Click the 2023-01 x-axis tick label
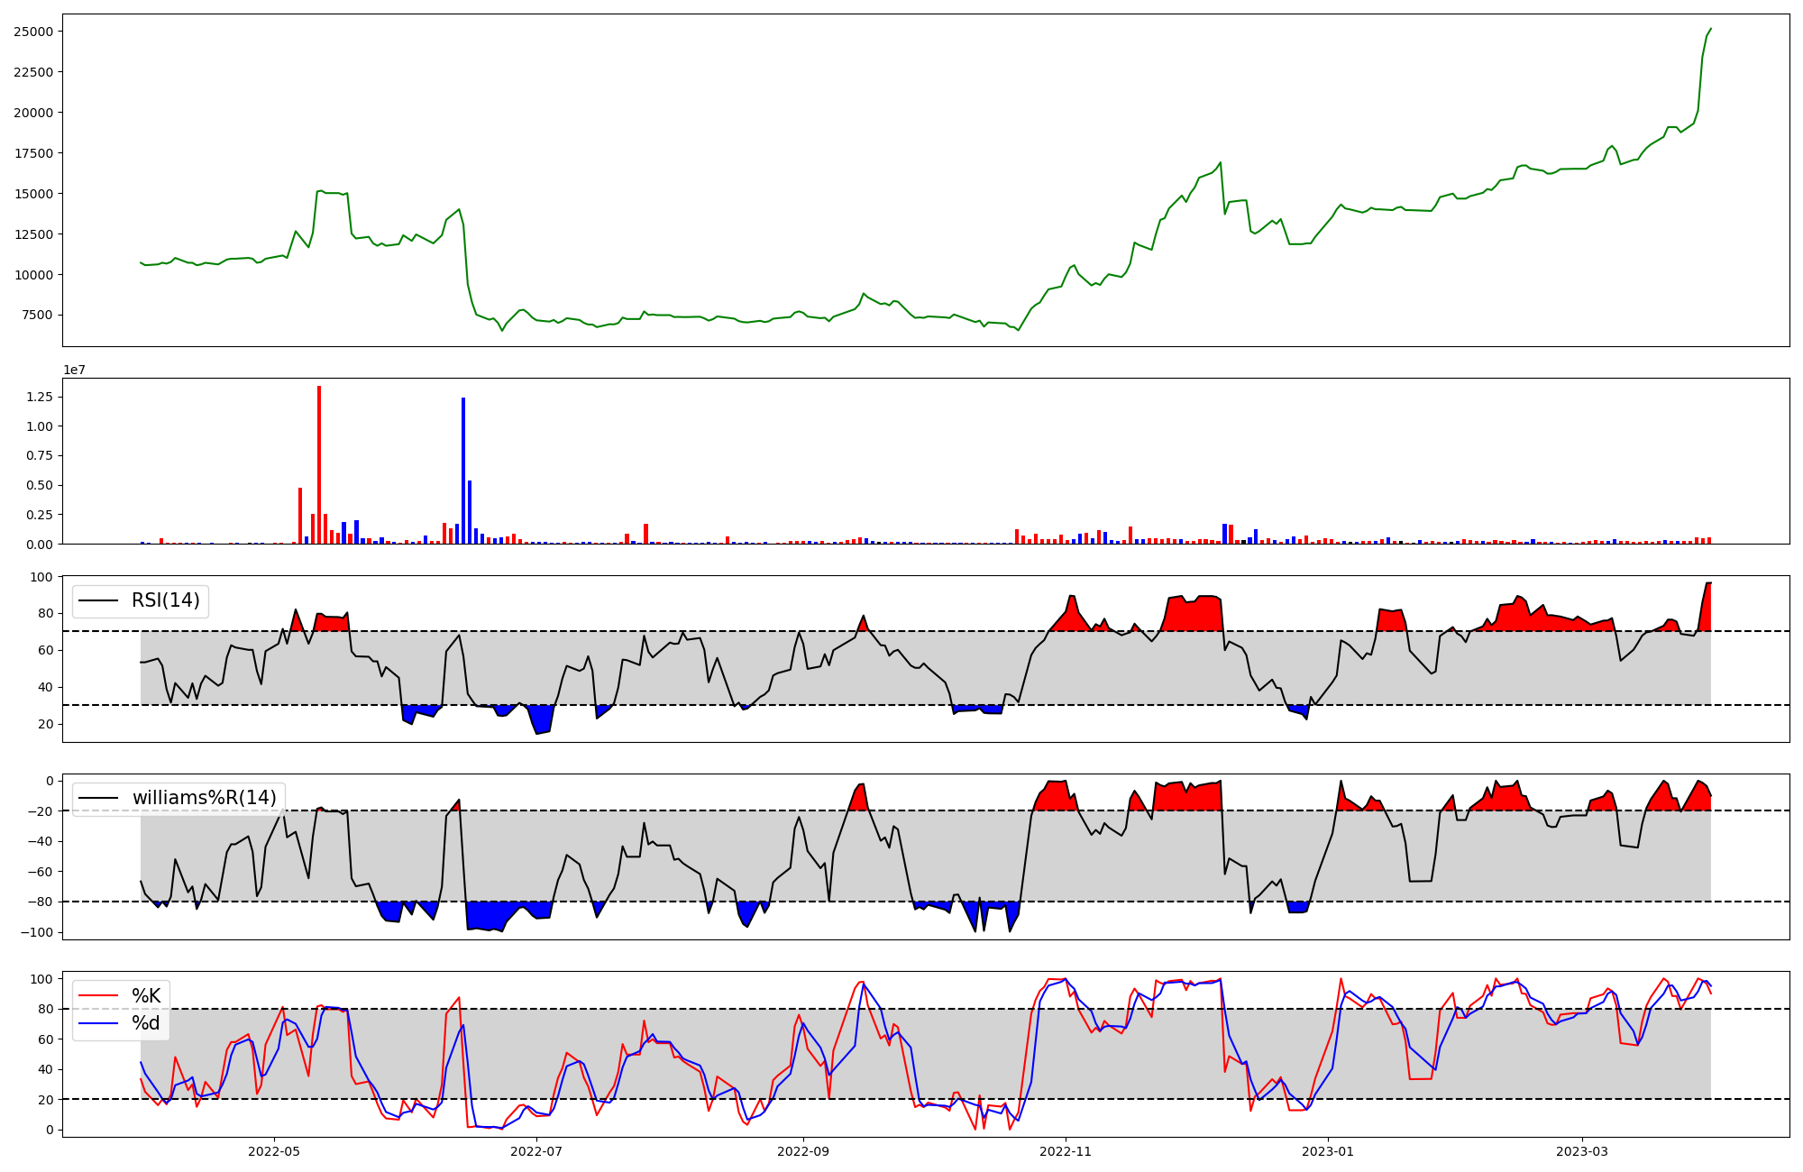The image size is (1803, 1172). pos(1328,1150)
